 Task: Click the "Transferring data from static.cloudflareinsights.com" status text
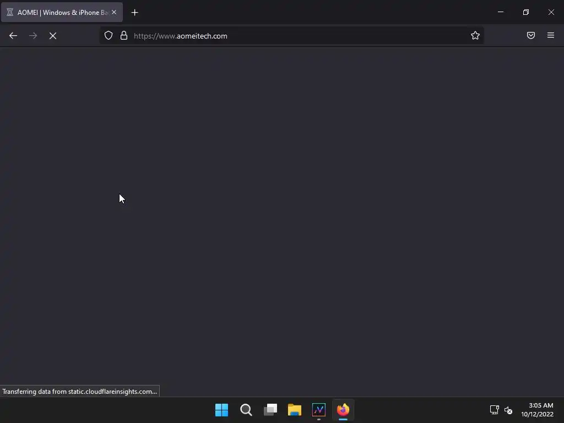pyautogui.click(x=79, y=392)
